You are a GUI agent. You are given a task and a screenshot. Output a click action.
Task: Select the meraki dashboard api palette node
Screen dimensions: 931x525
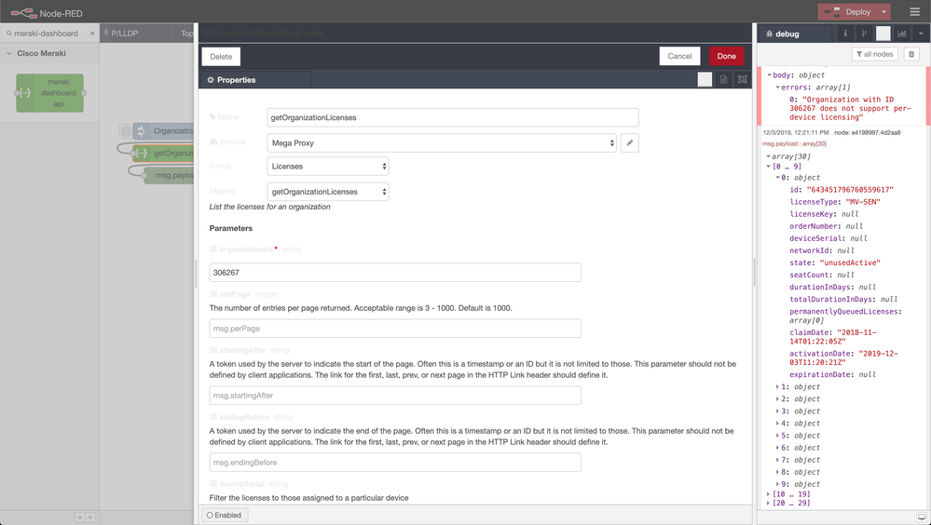pos(50,93)
